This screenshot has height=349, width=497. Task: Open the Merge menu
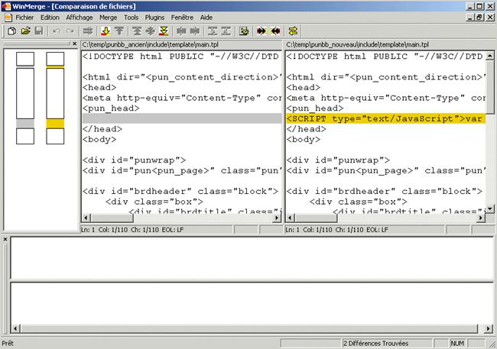click(108, 17)
